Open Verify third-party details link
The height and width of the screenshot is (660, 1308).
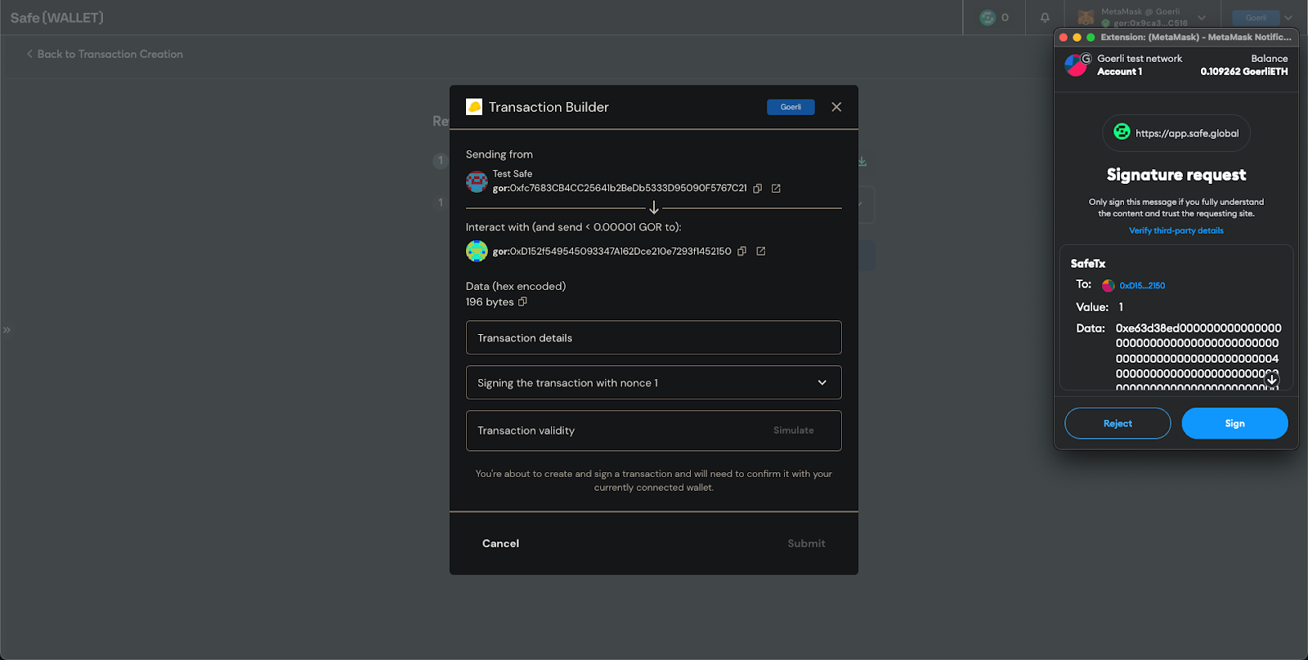1176,230
